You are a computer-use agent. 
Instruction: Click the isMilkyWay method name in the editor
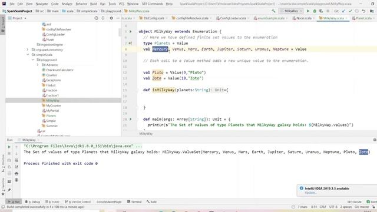pyautogui.click(x=163, y=90)
